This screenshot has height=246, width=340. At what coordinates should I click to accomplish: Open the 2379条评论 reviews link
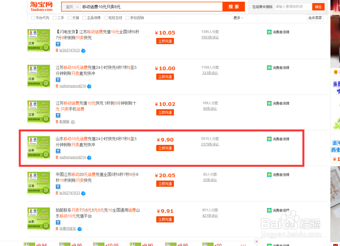tap(210, 144)
